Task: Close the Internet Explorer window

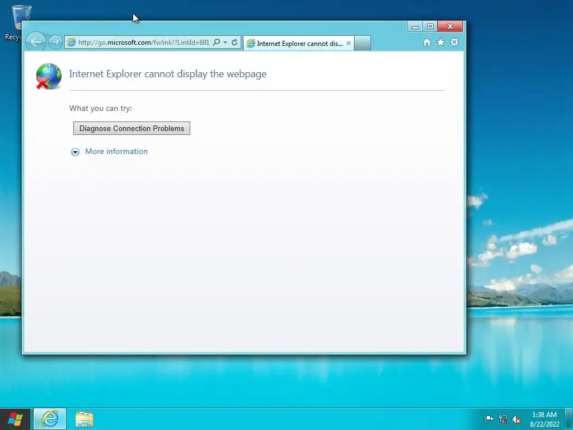Action: click(450, 26)
